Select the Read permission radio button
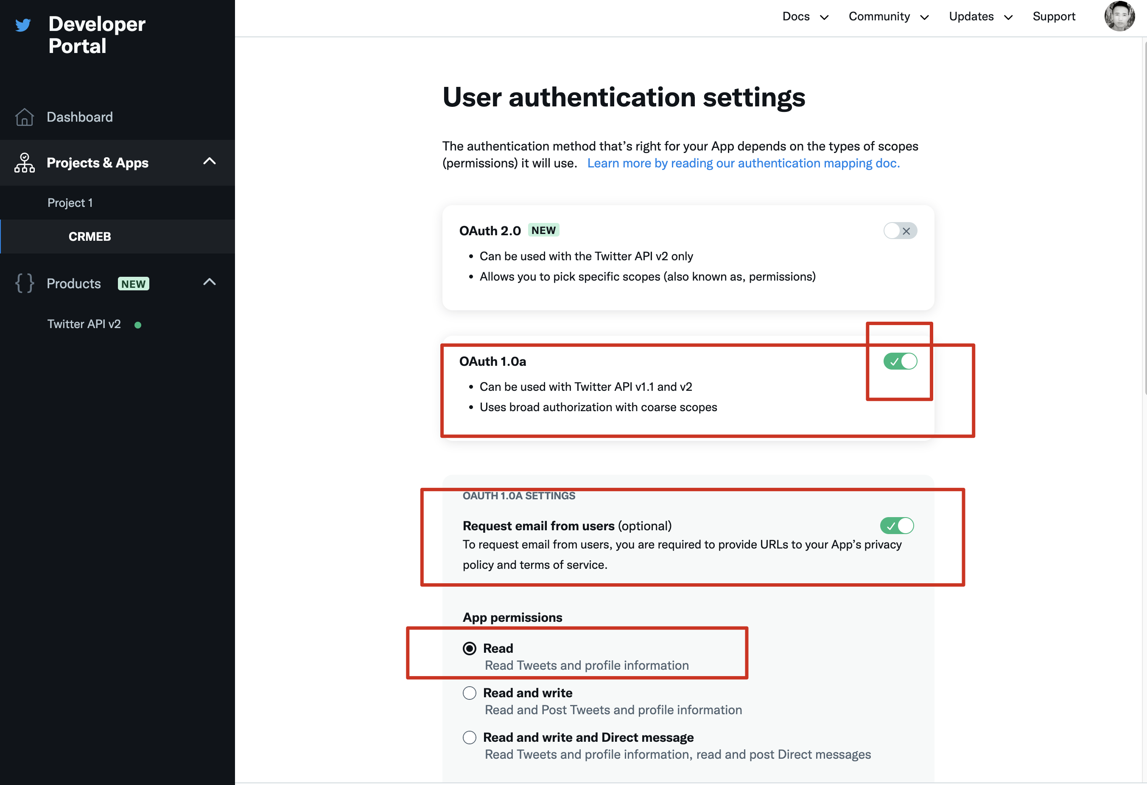 469,648
